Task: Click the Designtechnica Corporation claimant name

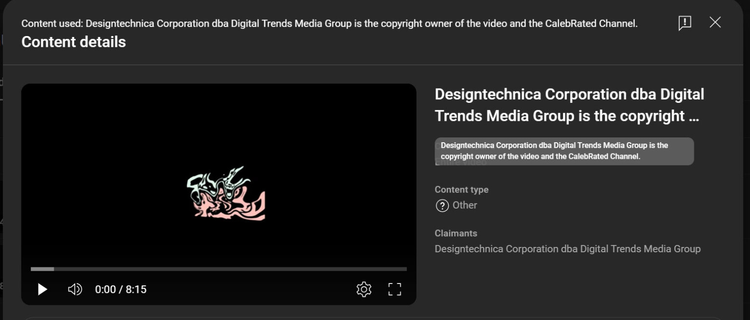Action: click(568, 248)
